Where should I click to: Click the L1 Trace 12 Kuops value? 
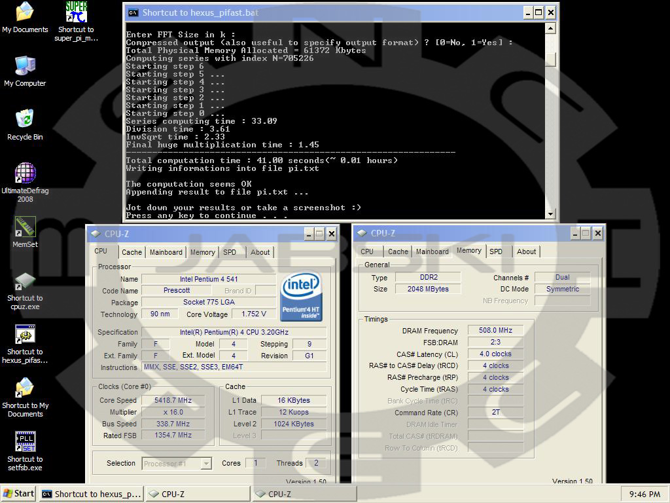pyautogui.click(x=294, y=413)
